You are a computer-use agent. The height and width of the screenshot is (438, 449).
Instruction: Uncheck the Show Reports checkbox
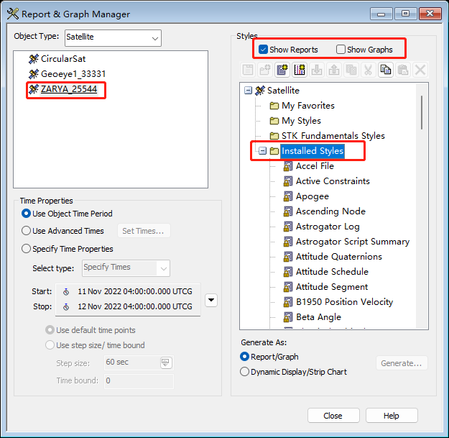coord(264,50)
